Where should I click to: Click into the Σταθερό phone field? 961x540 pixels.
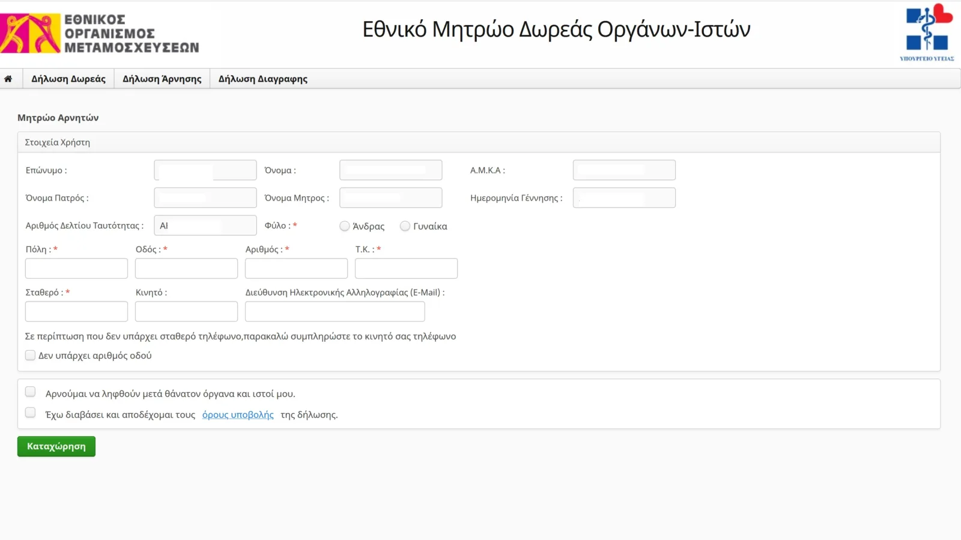[76, 312]
